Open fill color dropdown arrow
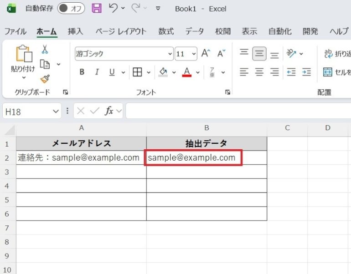 click(174, 72)
